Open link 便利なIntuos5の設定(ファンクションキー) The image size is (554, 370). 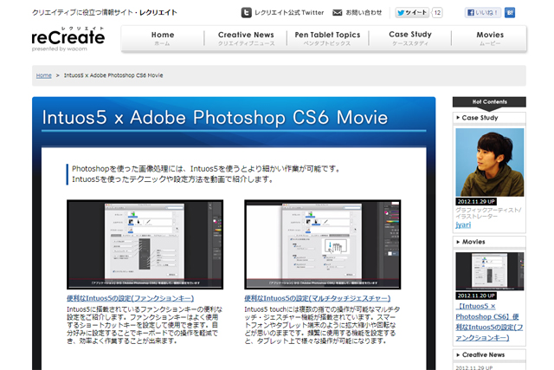pos(131,298)
